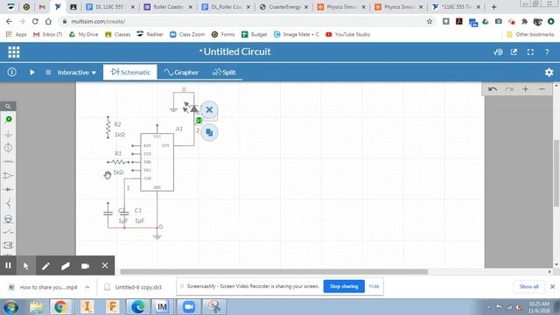
Task: Open the Multisim apps grid menu
Action: tap(14, 52)
